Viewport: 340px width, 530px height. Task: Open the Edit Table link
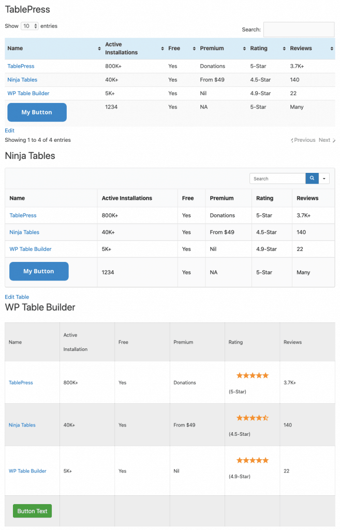click(17, 297)
